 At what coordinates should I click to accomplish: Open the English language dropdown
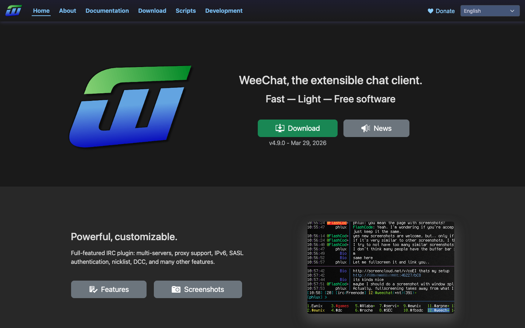[490, 11]
